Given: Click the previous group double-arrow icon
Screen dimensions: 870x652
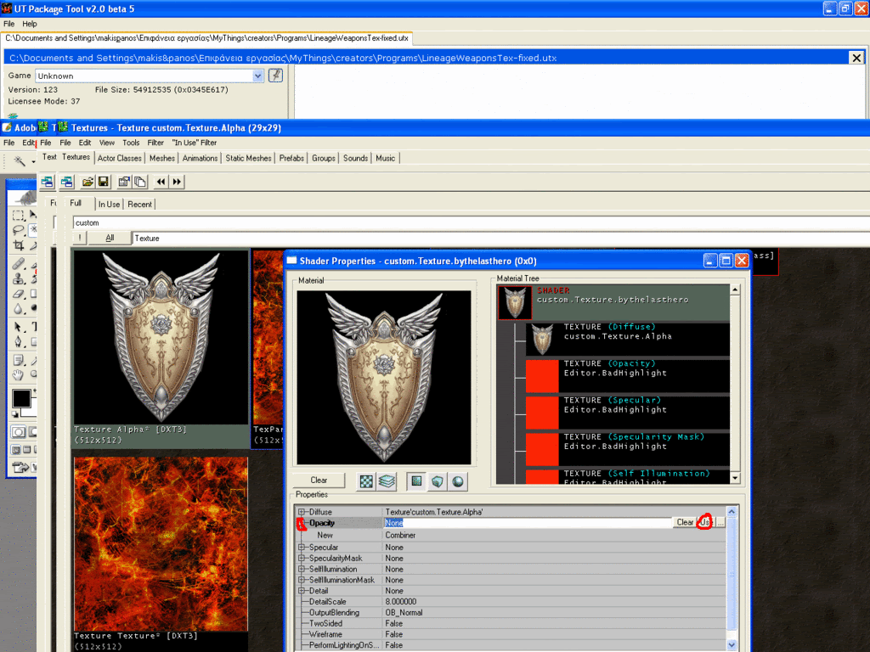Looking at the screenshot, I should pyautogui.click(x=161, y=182).
